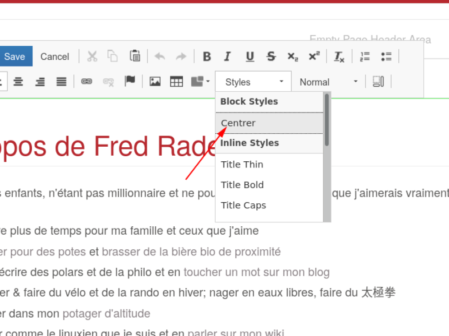Insert a numbered list
Image resolution: width=449 pixels, height=336 pixels.
coord(365,57)
